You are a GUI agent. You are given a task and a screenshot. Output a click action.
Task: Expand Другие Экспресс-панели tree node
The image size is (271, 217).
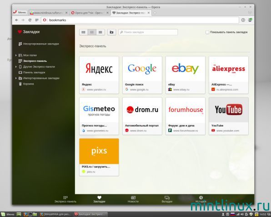click(16, 66)
